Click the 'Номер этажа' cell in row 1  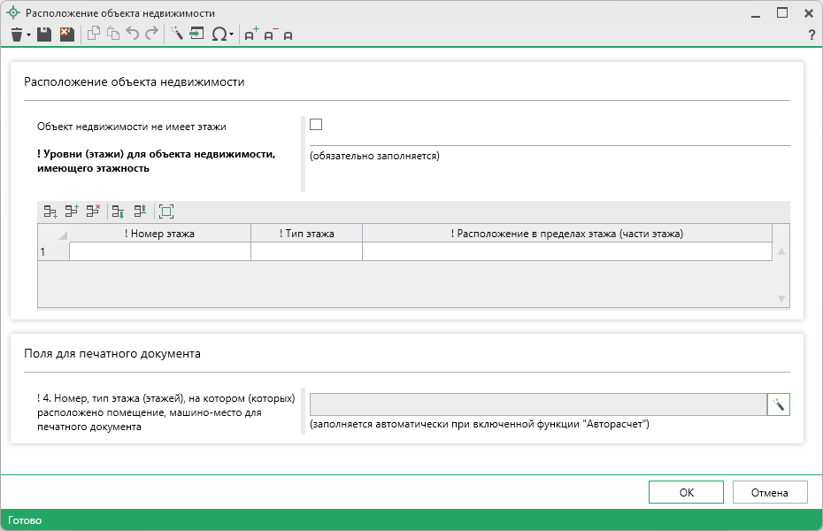pyautogui.click(x=159, y=252)
